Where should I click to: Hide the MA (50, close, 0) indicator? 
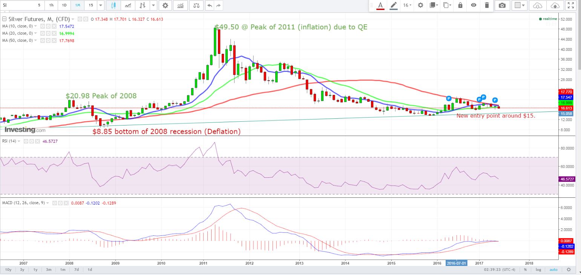(43, 40)
